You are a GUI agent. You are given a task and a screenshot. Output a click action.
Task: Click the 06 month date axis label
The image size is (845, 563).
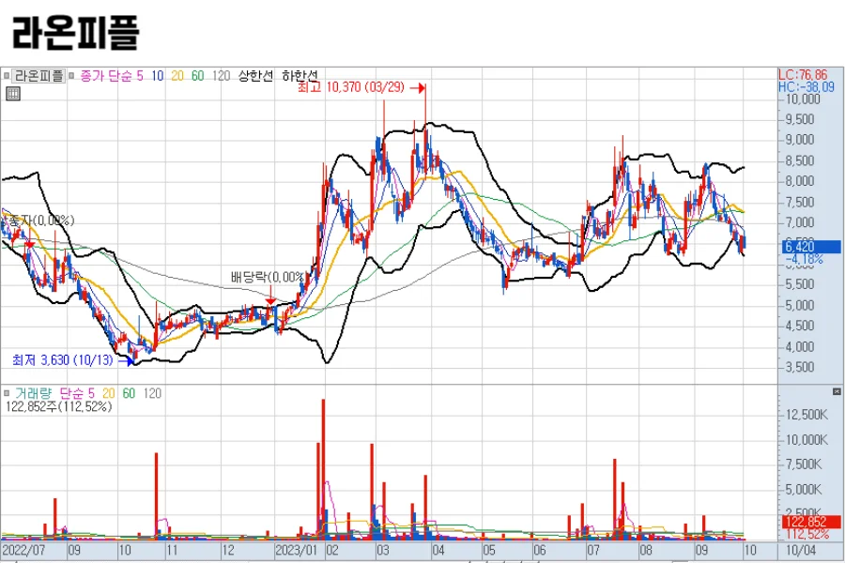tap(540, 551)
